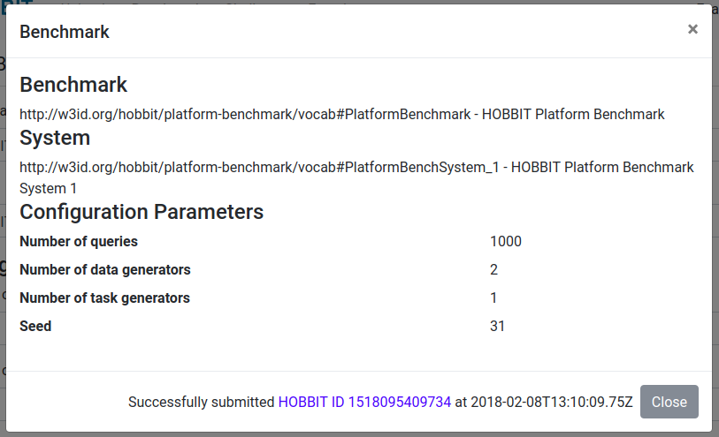The width and height of the screenshot is (719, 437).
Task: Select the 'Seed' label
Action: (35, 327)
